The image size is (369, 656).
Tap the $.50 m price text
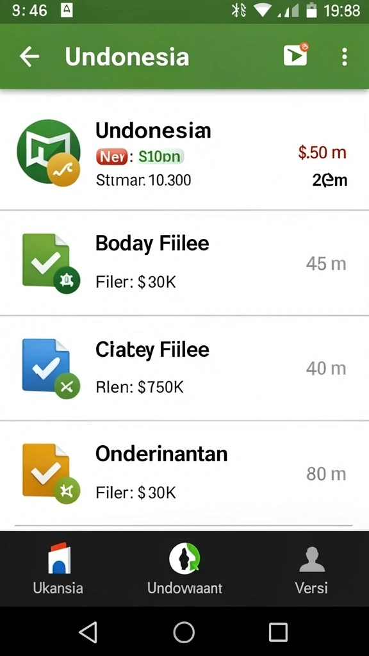tap(322, 152)
